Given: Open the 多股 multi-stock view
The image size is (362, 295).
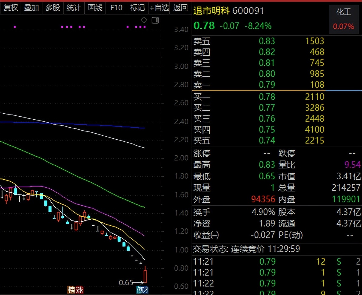Looking at the screenshot, I should tap(53, 7).
